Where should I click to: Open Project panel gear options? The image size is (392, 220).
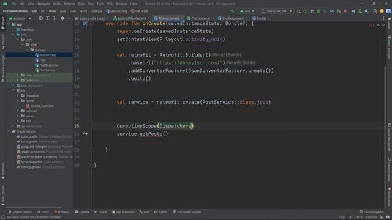(x=62, y=18)
